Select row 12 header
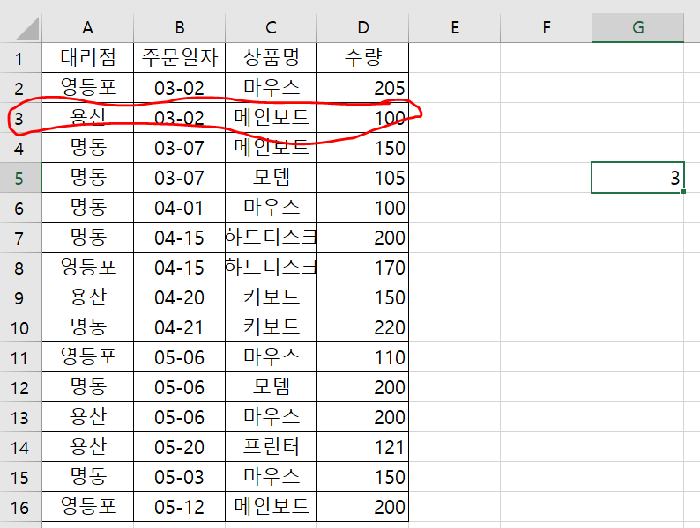Viewport: 700px width, 528px height. 20,387
